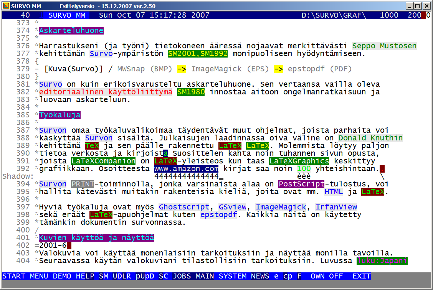
Task: Open HELP in the bottom bar
Action: [85, 276]
